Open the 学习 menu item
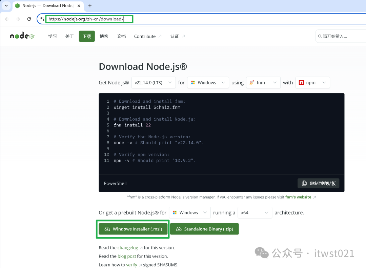This screenshot has width=366, height=268. (52, 36)
